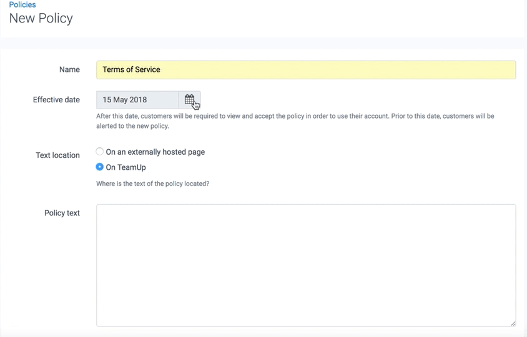Click "Where is the text of the policy located?" hint
Image resolution: width=527 pixels, height=337 pixels.
[152, 183]
